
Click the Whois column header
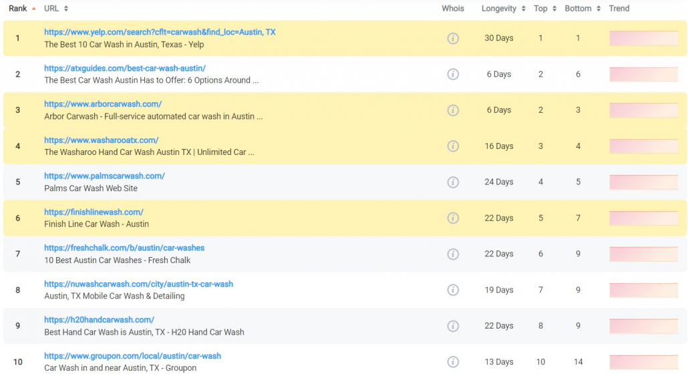click(453, 8)
